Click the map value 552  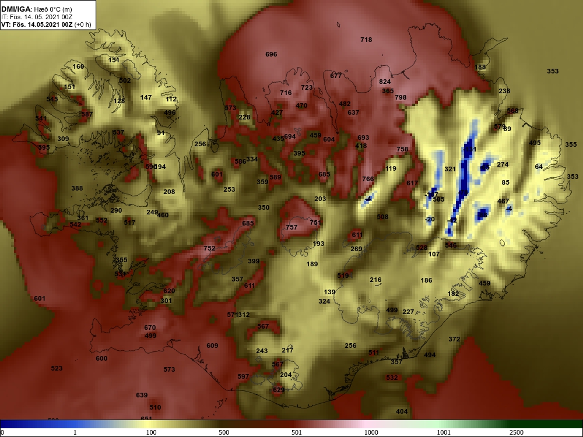click(x=101, y=220)
